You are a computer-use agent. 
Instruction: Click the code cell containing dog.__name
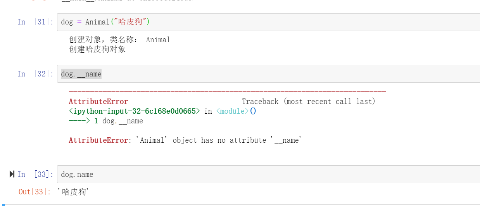coord(269,74)
